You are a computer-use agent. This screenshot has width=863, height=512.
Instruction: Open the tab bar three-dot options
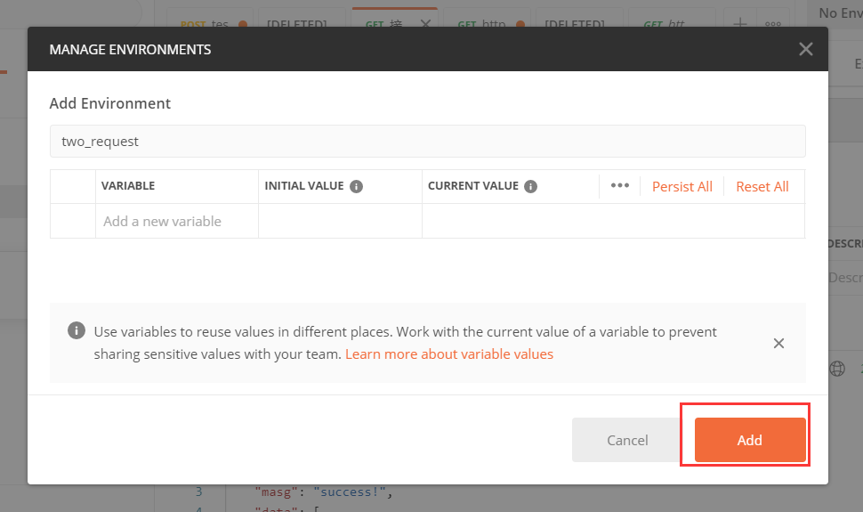point(772,25)
